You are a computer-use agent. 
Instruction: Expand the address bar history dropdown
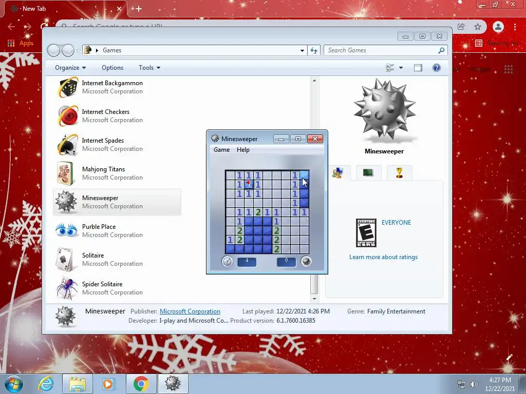[302, 50]
